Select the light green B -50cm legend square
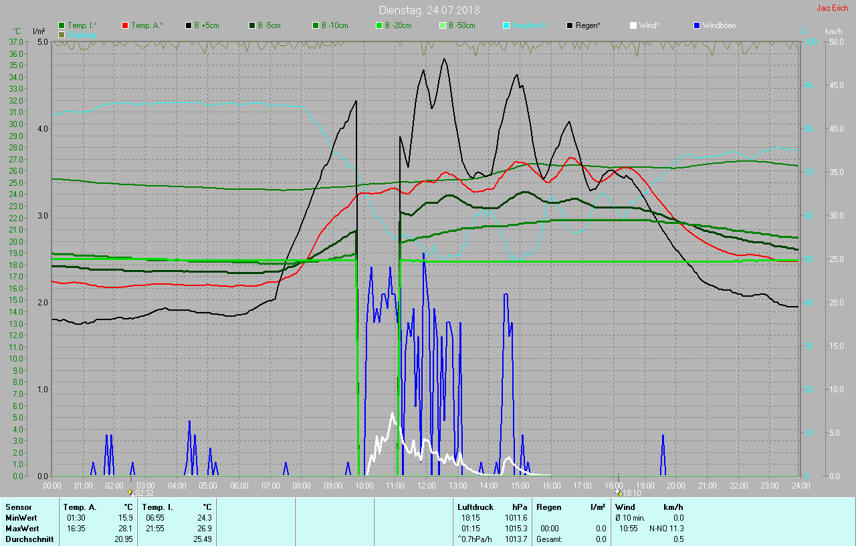 [443, 25]
